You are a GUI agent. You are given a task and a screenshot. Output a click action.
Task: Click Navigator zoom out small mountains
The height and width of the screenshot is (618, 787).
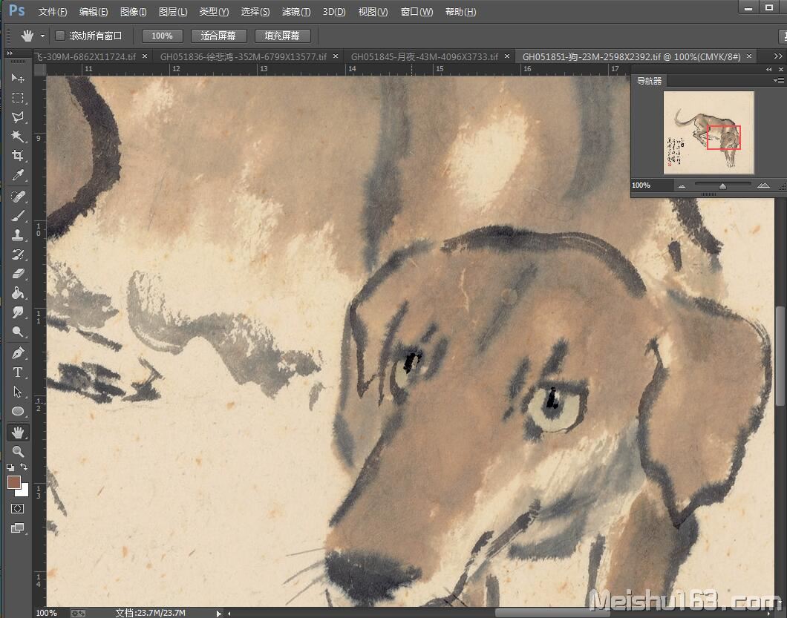(x=682, y=186)
